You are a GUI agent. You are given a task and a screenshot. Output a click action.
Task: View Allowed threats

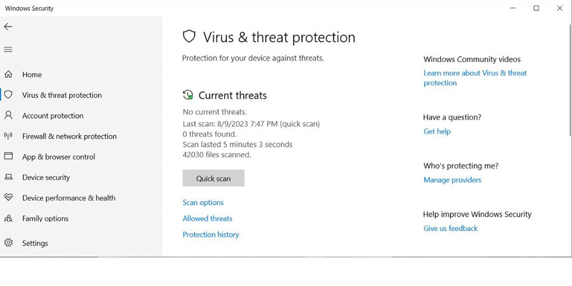[207, 218]
